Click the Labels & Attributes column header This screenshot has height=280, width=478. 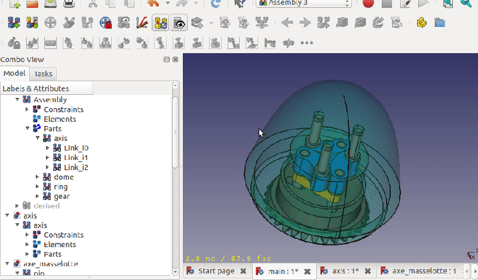pyautogui.click(x=47, y=89)
